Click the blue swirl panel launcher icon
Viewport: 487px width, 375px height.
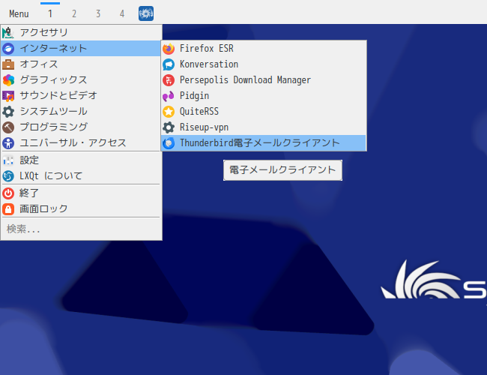point(146,13)
